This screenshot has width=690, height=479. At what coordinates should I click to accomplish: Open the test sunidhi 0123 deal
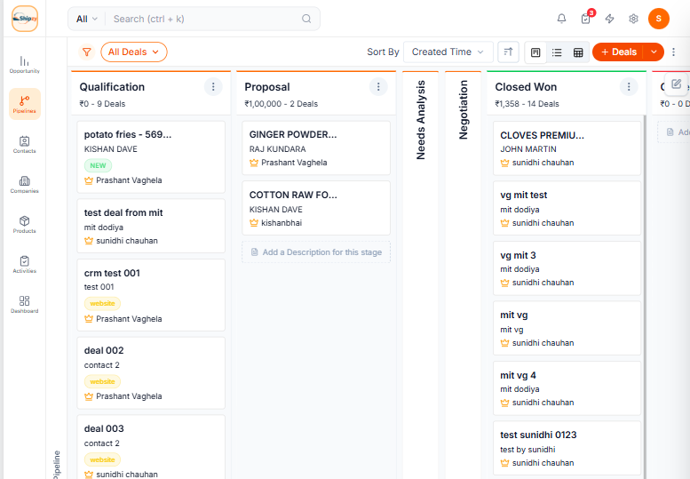567,448
